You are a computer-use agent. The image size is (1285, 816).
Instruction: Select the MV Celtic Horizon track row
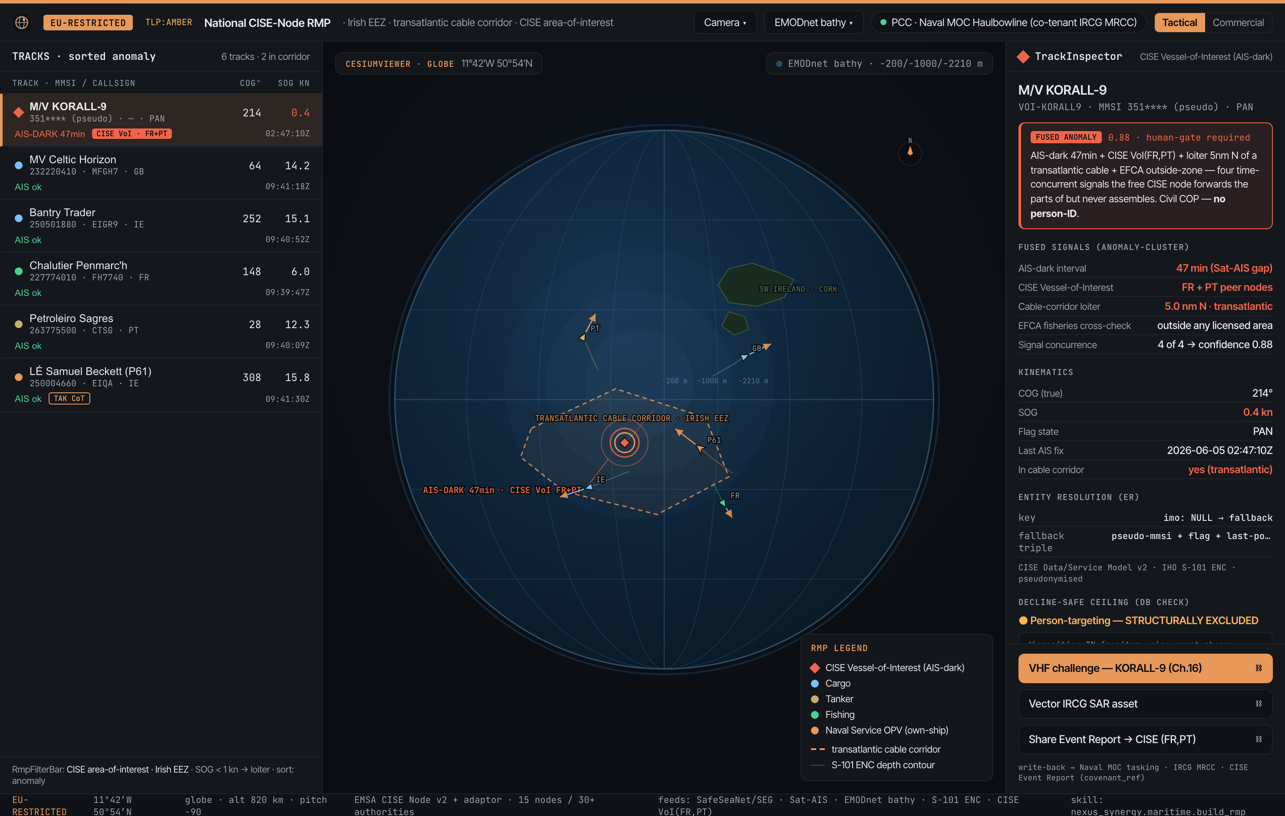[161, 173]
